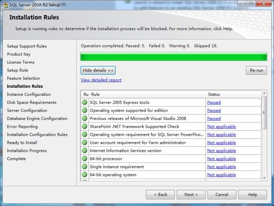Image resolution: width=274 pixels, height=206 pixels.
Task: Click green check icon for SharePoint .NET Framework Supported Check
Action: click(x=85, y=126)
